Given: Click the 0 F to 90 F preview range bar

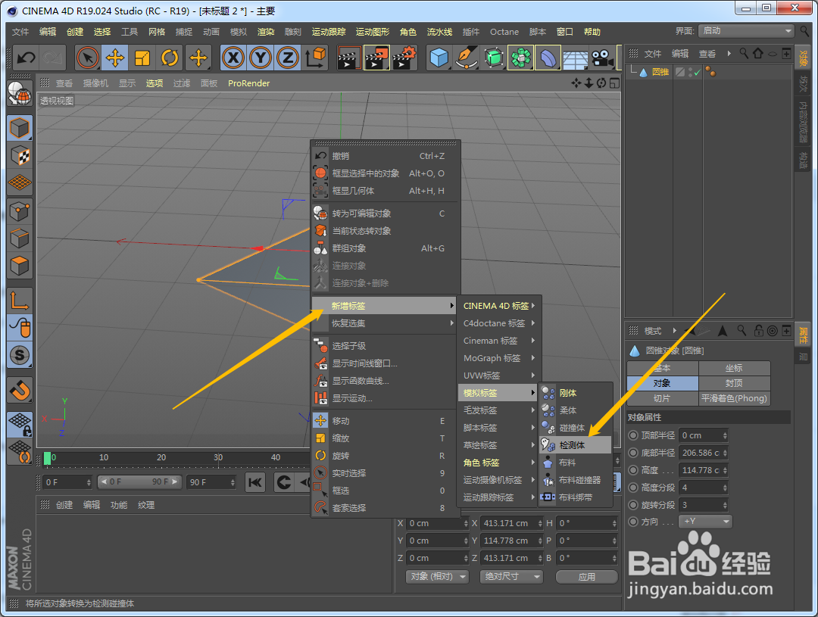Looking at the screenshot, I should pos(139,482).
